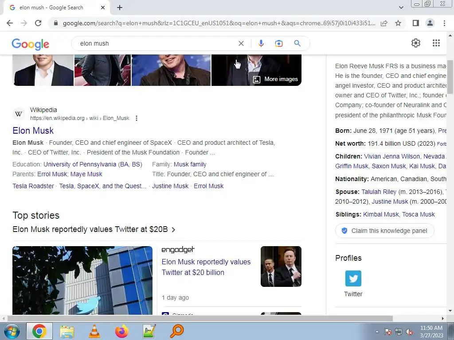Image resolution: width=454 pixels, height=340 pixels.
Task: Open the Tesla Roadster sublink
Action: (x=33, y=186)
